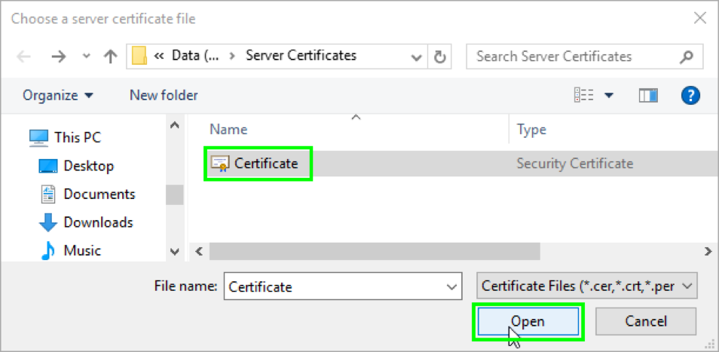Click the change view layout icon
This screenshot has height=352, width=719.
585,96
